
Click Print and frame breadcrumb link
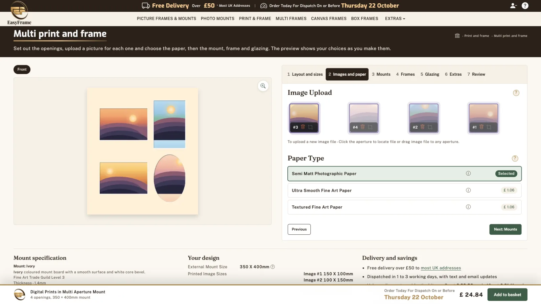476,36
